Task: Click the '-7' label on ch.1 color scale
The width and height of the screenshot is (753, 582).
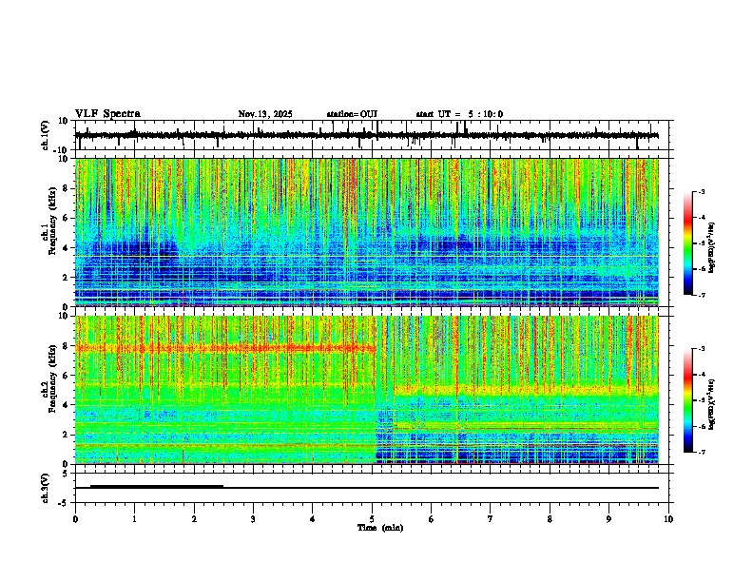Action: click(x=702, y=295)
